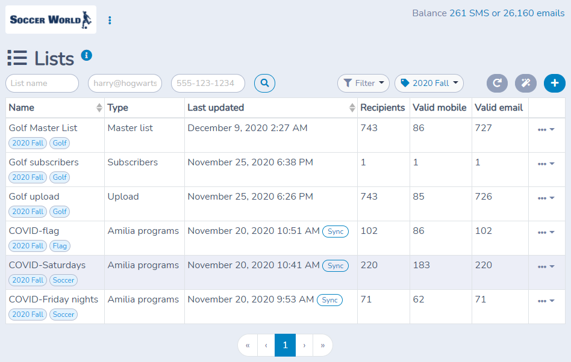This screenshot has height=362, width=571.
Task: Click 2020 Fall tag under COVID-Saturdays
Action: click(x=28, y=280)
